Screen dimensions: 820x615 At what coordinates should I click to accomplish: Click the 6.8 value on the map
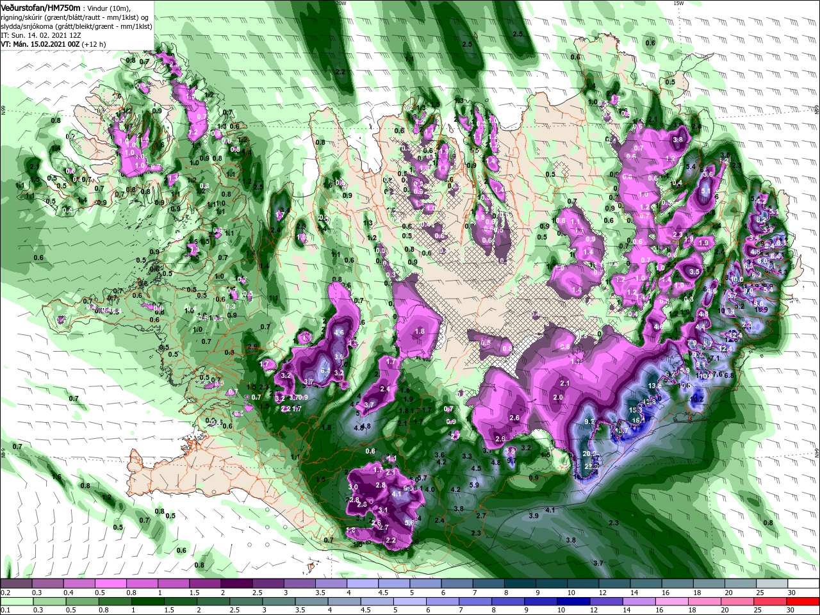coord(728,375)
